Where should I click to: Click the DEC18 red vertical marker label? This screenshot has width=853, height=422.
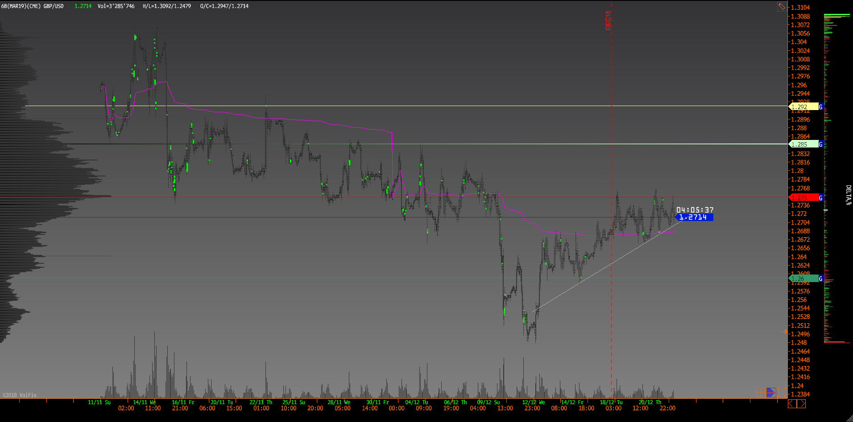(x=608, y=20)
